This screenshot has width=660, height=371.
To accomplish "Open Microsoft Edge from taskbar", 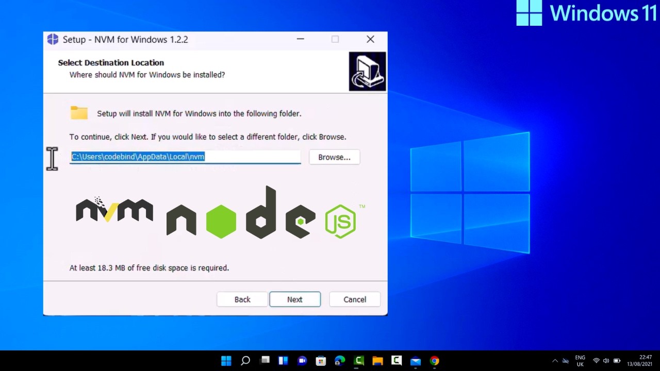I will (x=340, y=361).
